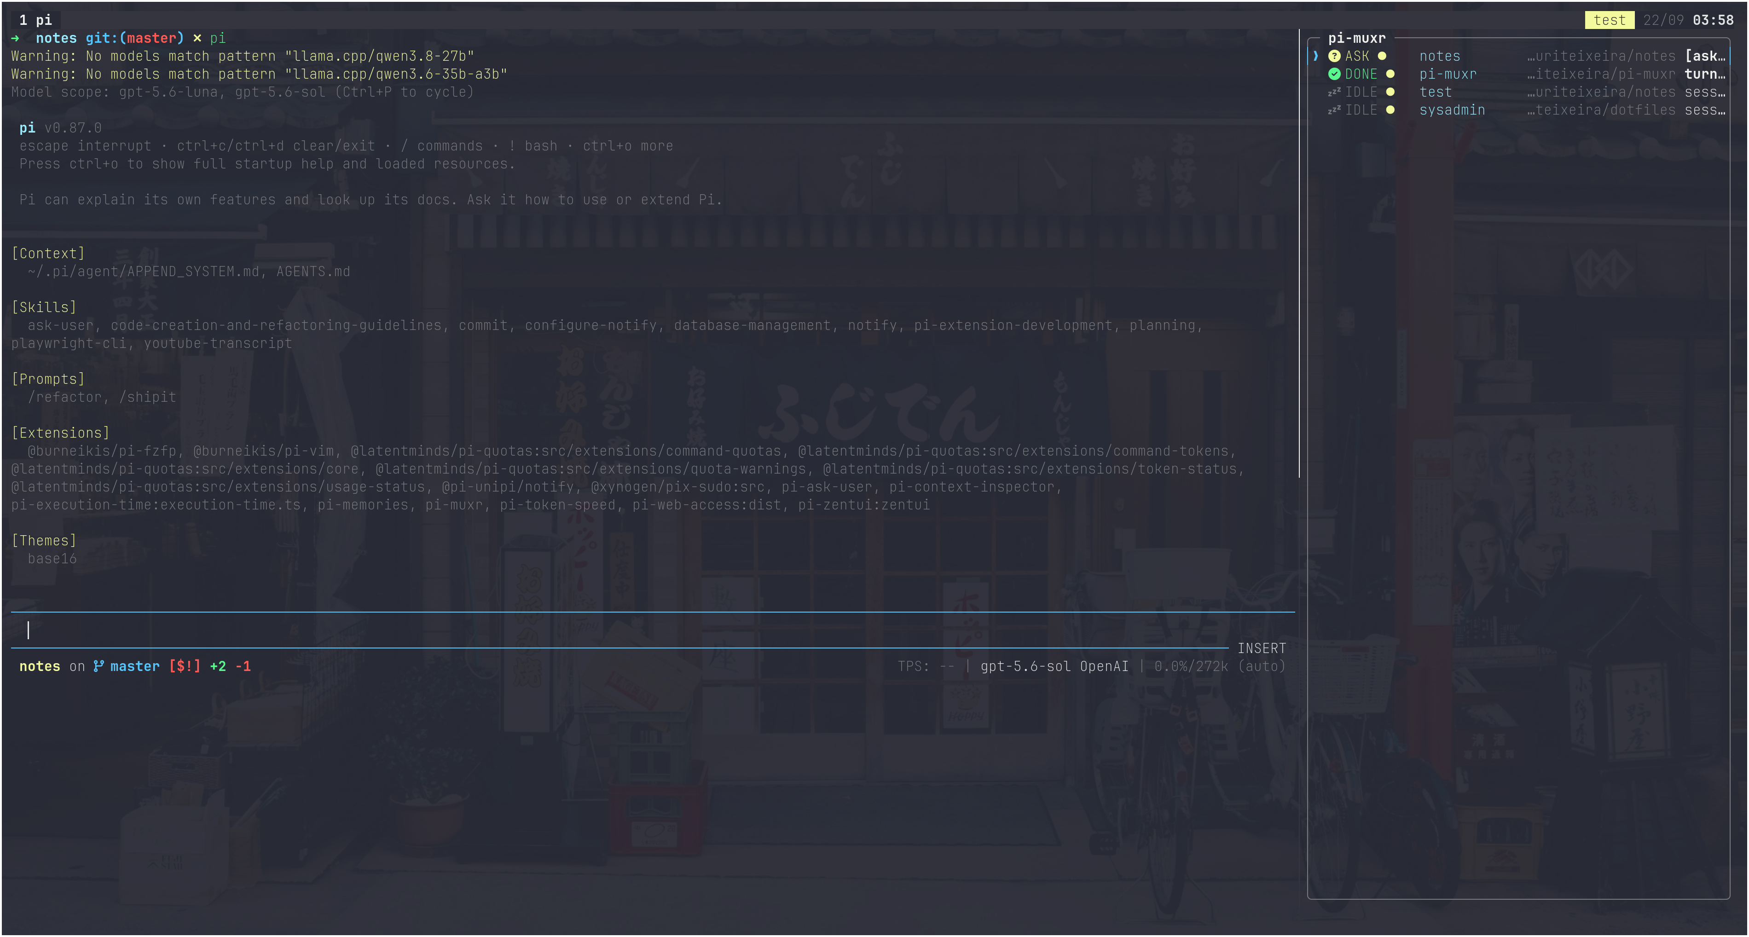Click the '[Context]' section header
Image resolution: width=1749 pixels, height=937 pixels.
(48, 253)
